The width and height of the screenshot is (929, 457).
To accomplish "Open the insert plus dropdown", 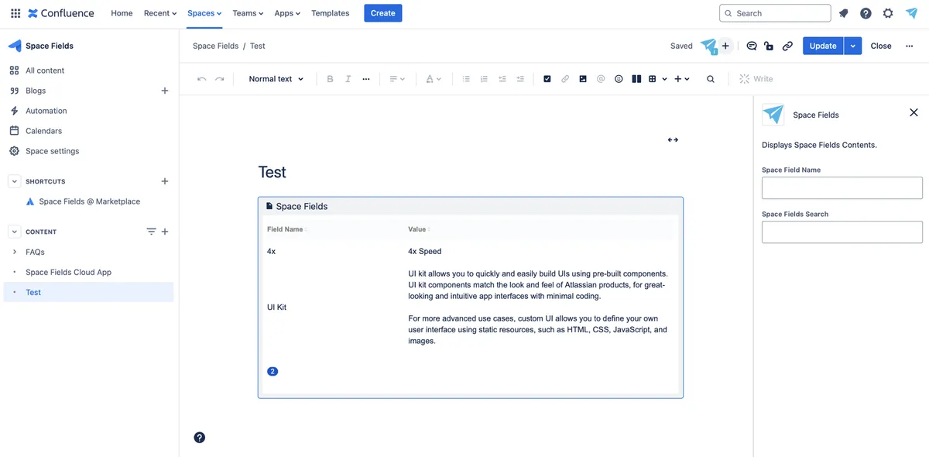I will pyautogui.click(x=682, y=79).
